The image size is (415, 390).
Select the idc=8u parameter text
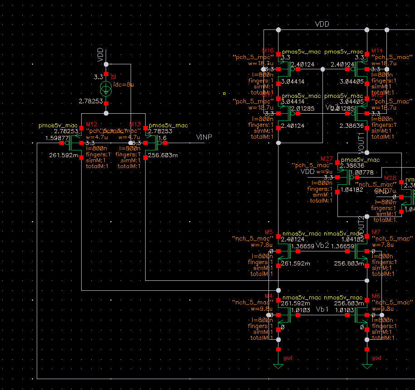click(123, 85)
